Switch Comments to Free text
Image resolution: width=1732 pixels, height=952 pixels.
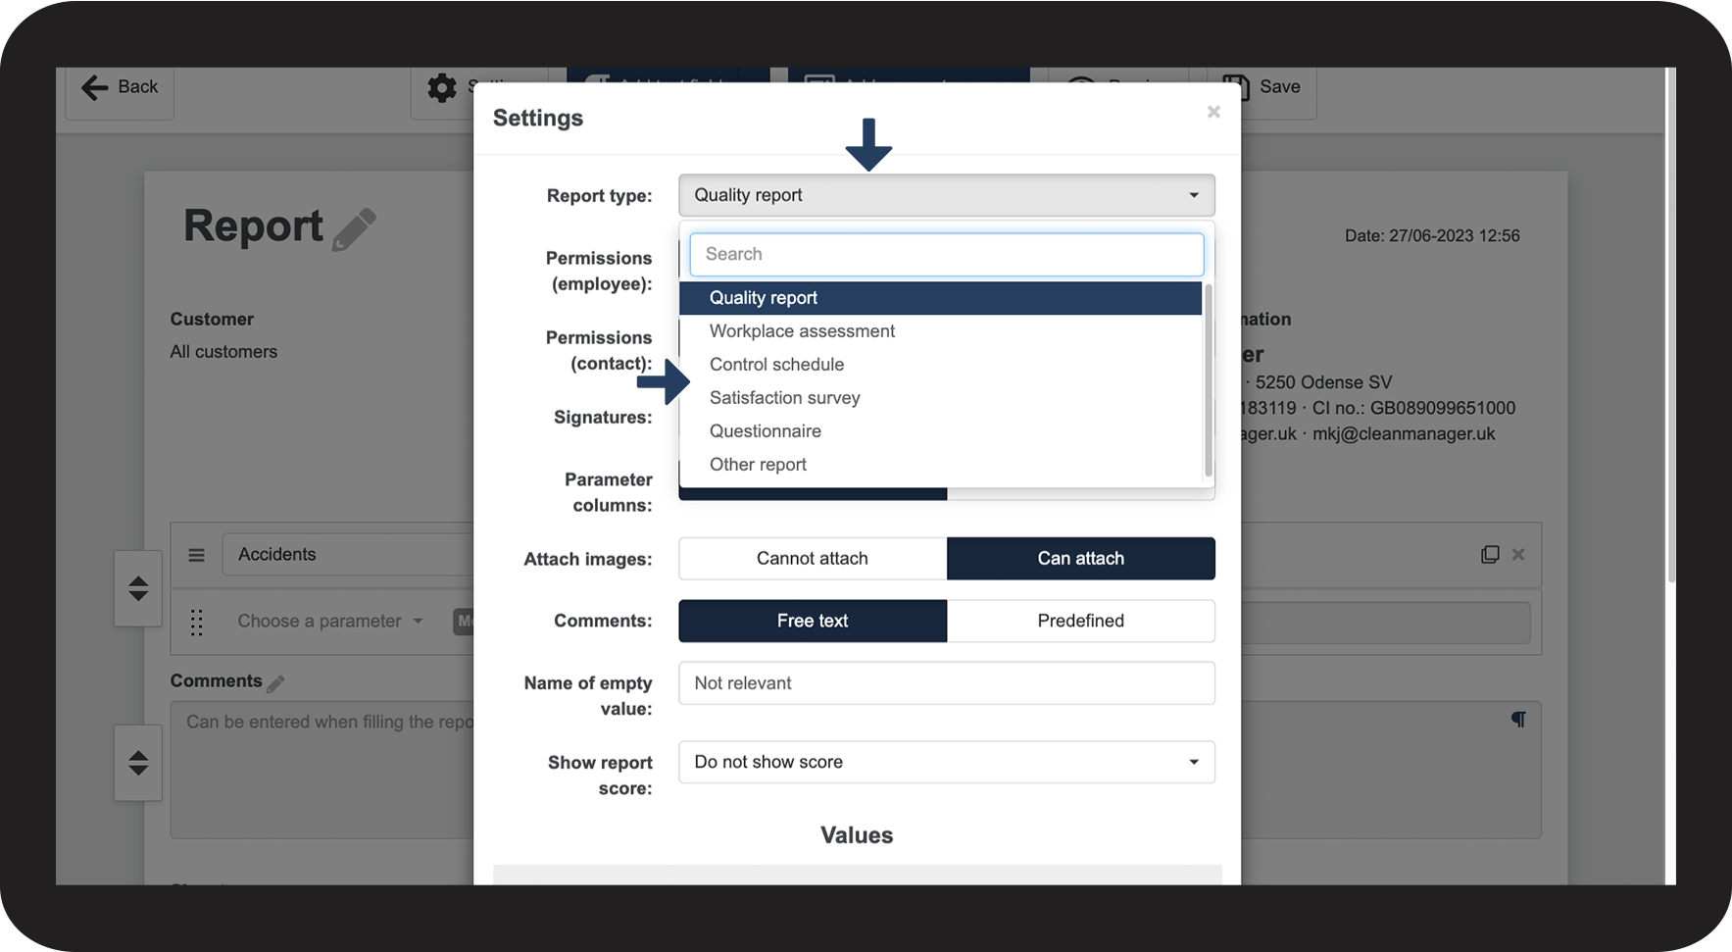(x=813, y=621)
